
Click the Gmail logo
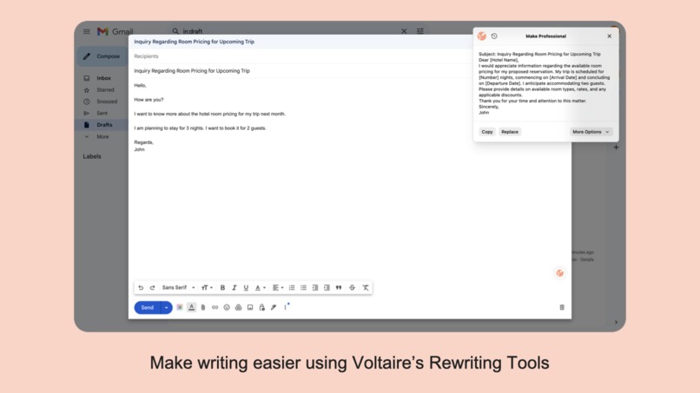click(116, 32)
